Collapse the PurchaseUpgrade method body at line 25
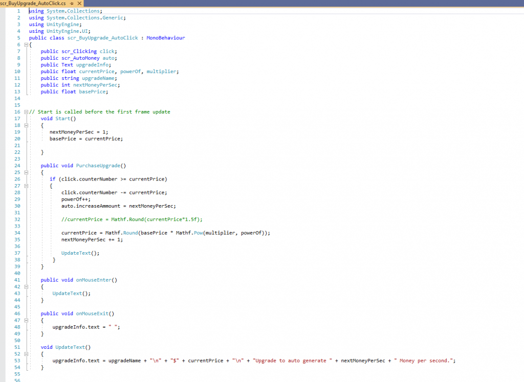 (x=26, y=172)
